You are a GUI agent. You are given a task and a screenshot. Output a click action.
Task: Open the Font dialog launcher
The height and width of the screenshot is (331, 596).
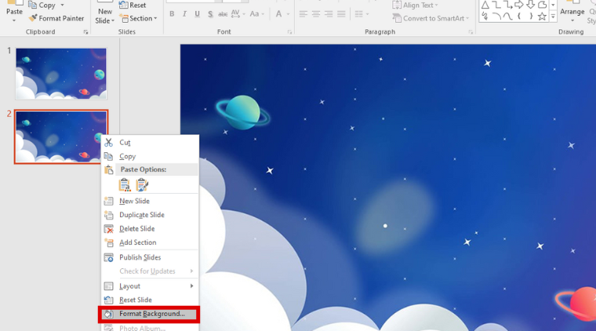(x=289, y=32)
